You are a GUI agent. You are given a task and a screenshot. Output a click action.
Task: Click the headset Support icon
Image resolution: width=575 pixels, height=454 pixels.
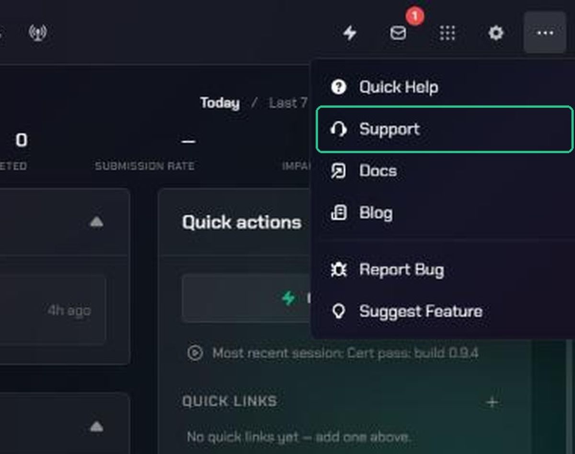(339, 129)
